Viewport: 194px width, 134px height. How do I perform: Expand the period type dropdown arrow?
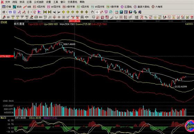point(7,12)
